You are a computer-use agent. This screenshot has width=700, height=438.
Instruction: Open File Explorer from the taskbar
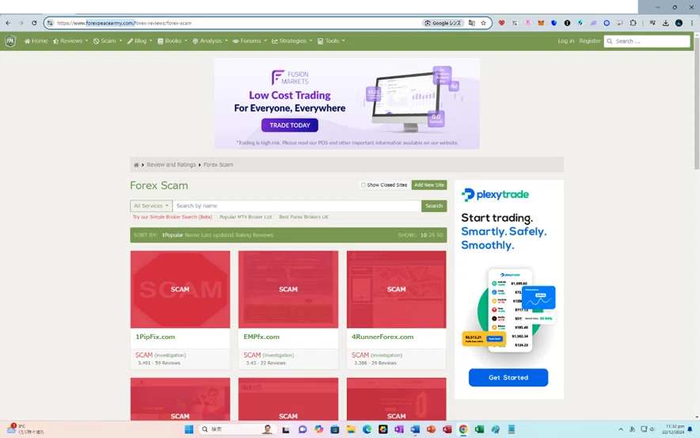pyautogui.click(x=351, y=429)
